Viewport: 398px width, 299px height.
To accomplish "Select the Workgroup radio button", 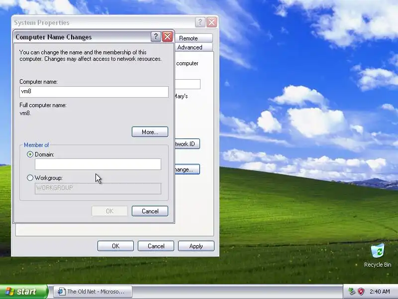I will pos(30,178).
